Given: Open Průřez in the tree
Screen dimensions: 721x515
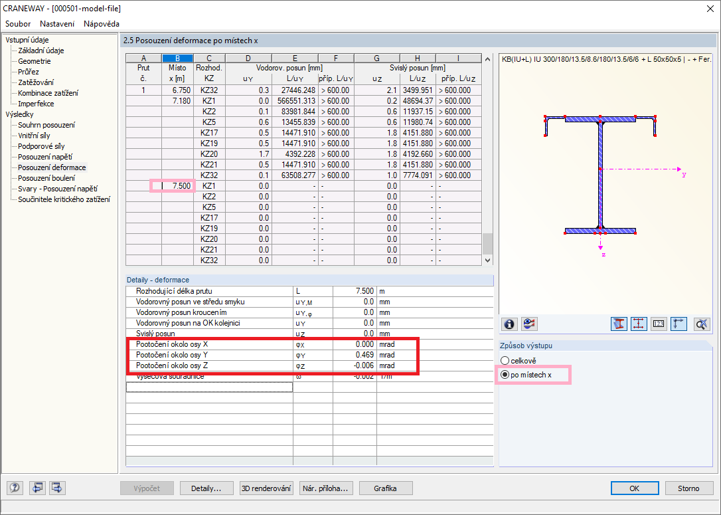Looking at the screenshot, I should pos(29,72).
